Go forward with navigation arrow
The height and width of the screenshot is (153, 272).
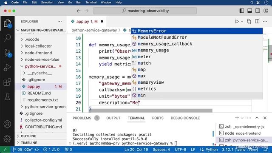(x=87, y=11)
